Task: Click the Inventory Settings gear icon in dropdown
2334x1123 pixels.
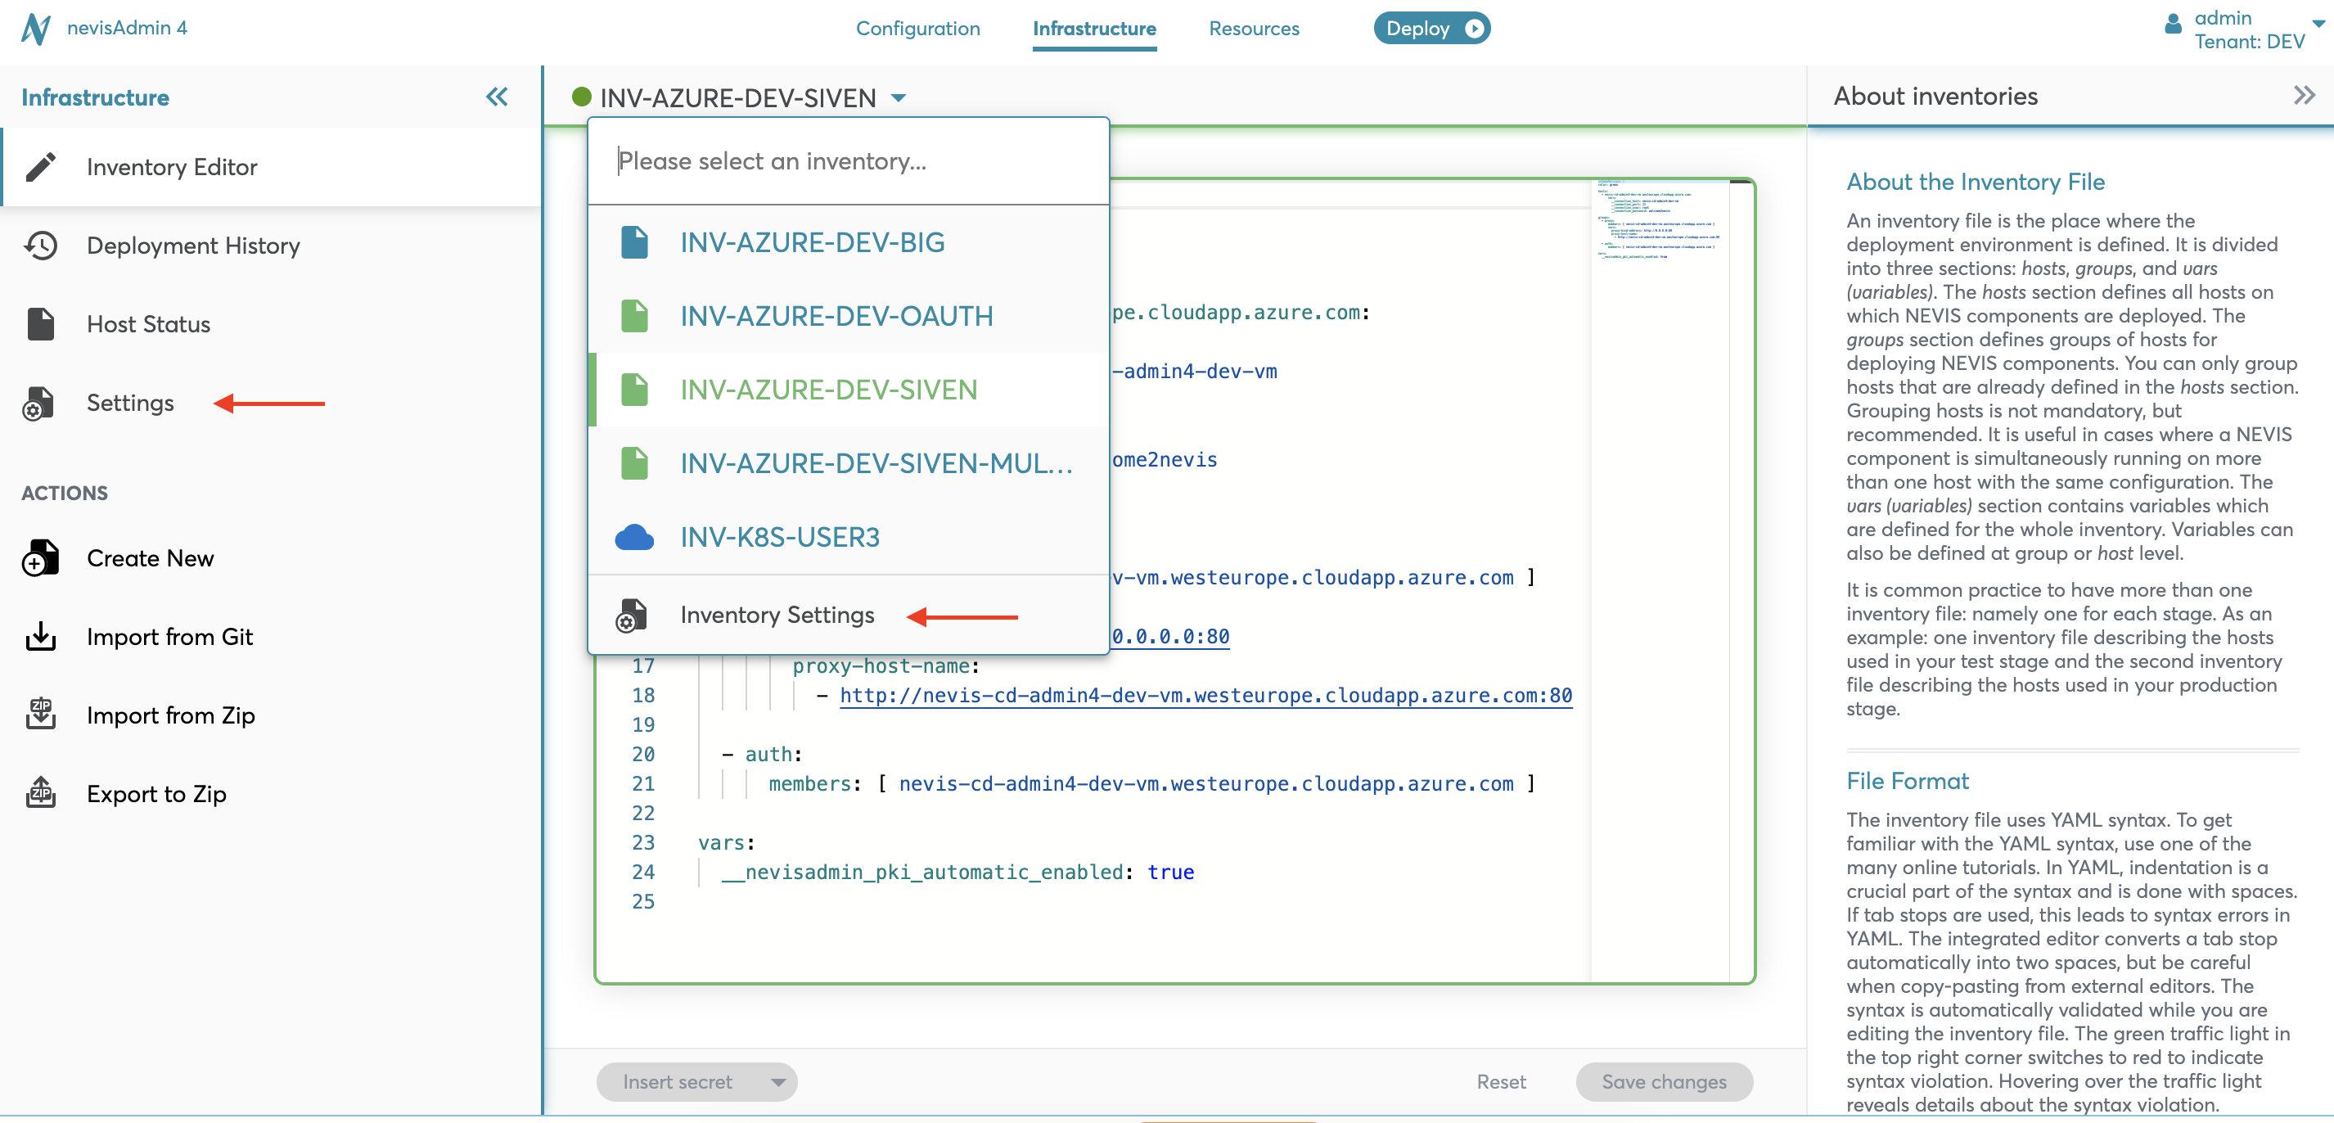Action: pyautogui.click(x=632, y=616)
